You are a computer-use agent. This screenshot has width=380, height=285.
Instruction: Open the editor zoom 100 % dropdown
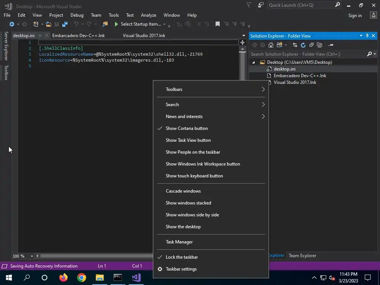[x=32, y=256]
